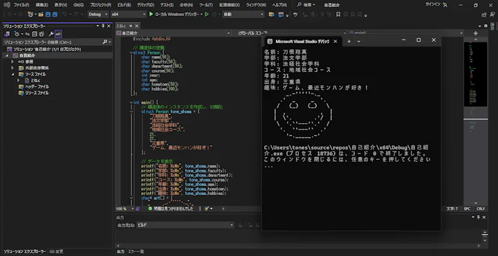498x256 pixels.
Task: Switch to the Git 変更 tab
Action: pyautogui.click(x=56, y=252)
